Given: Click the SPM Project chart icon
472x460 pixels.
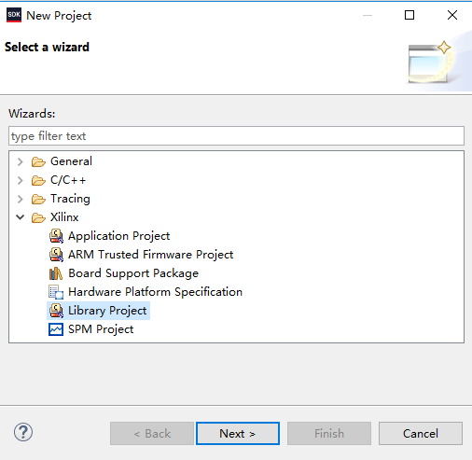Looking at the screenshot, I should tap(56, 329).
